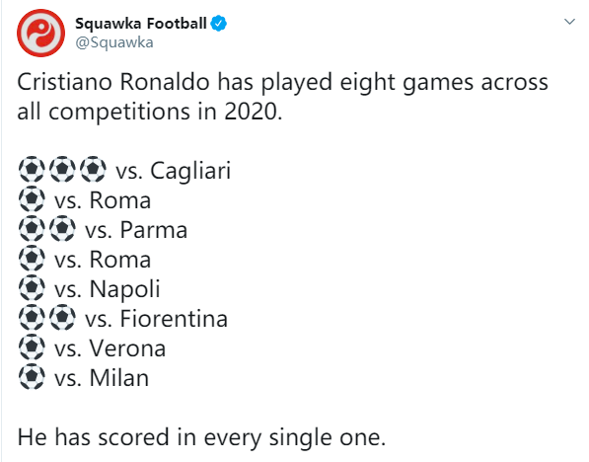
Task: Open the @Squawka handle link
Action: point(114,42)
